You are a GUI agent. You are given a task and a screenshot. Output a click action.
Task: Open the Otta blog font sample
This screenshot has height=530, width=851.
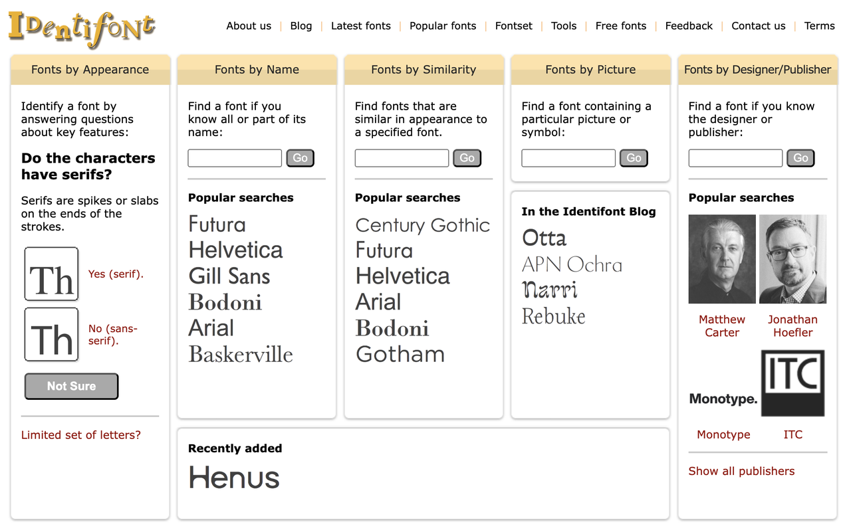545,238
